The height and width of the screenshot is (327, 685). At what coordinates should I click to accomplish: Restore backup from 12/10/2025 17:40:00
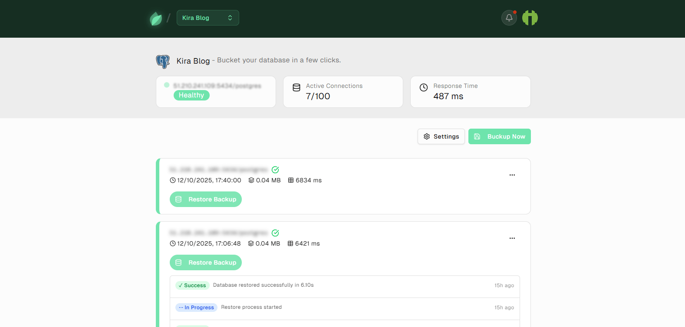tap(206, 199)
